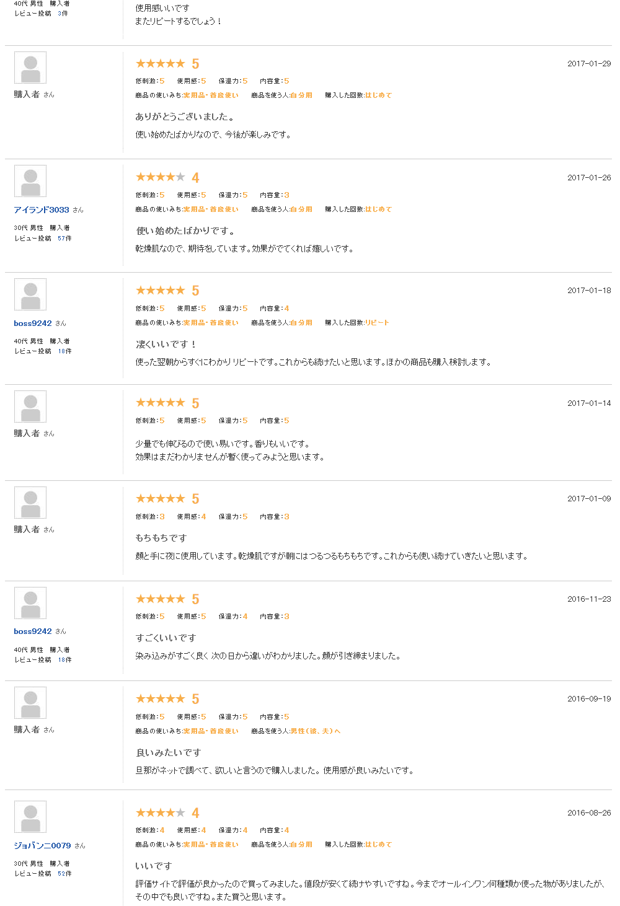Click the avatar icon above ジョバンニ0079
Image resolution: width=620 pixels, height=906 pixels.
[30, 817]
